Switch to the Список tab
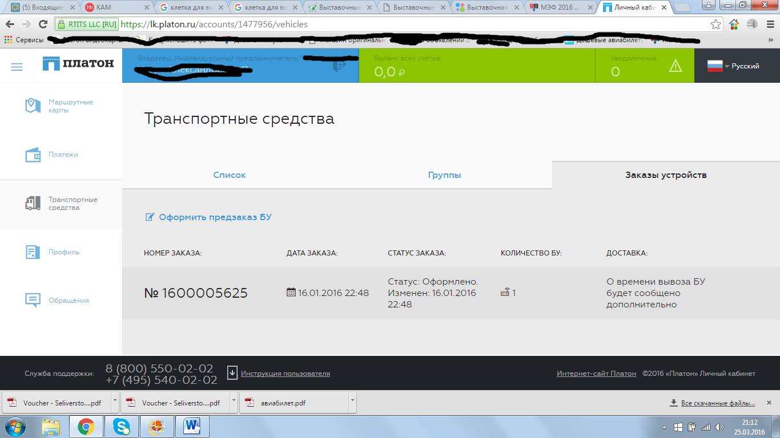This screenshot has width=780, height=438. (230, 175)
